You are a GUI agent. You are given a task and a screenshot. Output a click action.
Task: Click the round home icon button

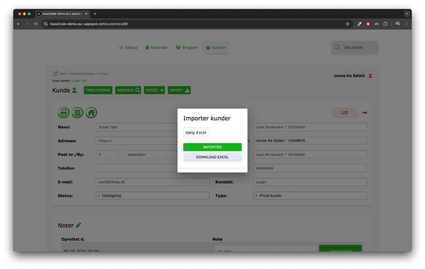(x=91, y=113)
